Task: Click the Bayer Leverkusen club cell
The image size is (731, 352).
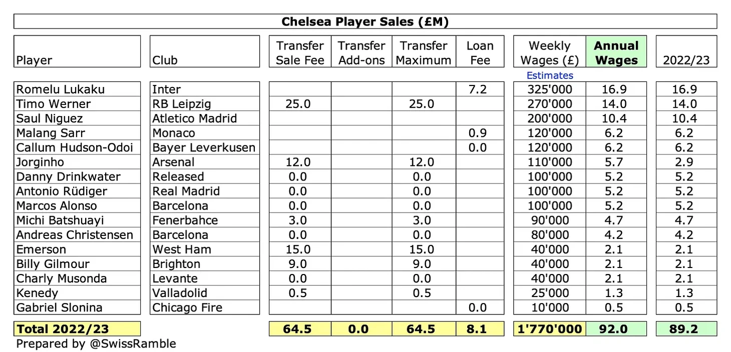Action: tap(204, 147)
